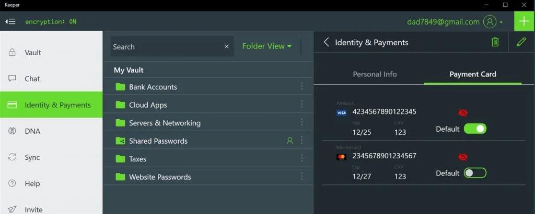Click the My Vault heading
This screenshot has width=535, height=214.
point(129,70)
